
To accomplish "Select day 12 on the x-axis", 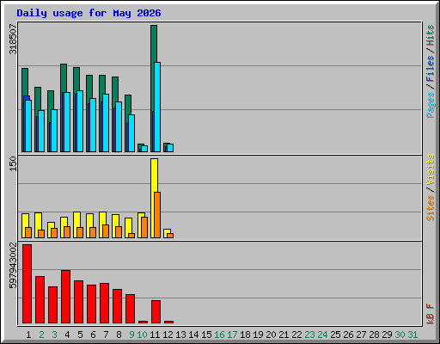I will 168,335.
